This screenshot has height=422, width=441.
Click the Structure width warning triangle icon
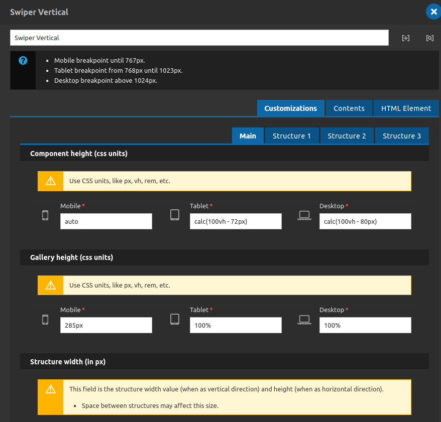(x=51, y=389)
